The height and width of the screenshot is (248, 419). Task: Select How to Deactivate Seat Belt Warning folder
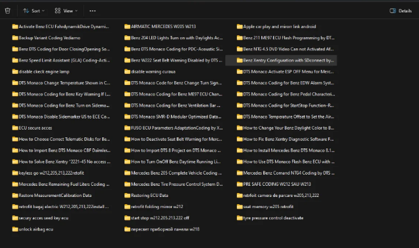coord(177,139)
